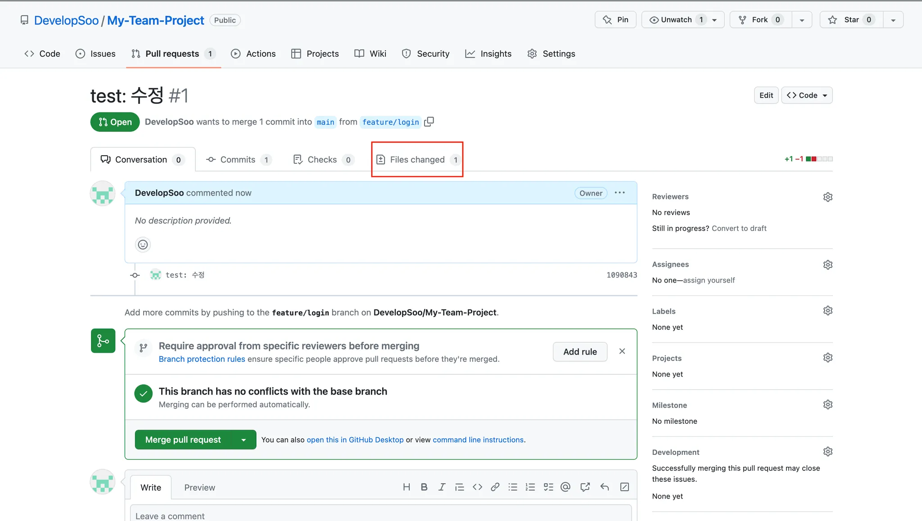This screenshot has width=922, height=521.
Task: Add a reaction with the smiley icon
Action: point(143,244)
